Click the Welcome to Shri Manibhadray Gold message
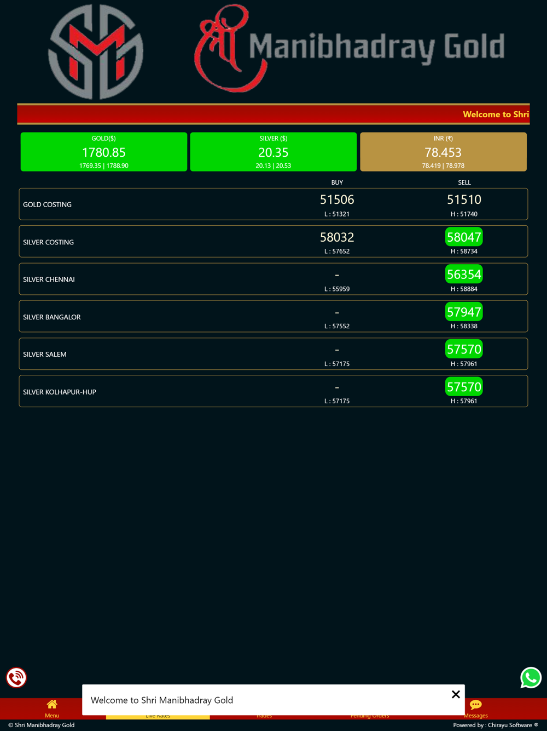 click(162, 700)
